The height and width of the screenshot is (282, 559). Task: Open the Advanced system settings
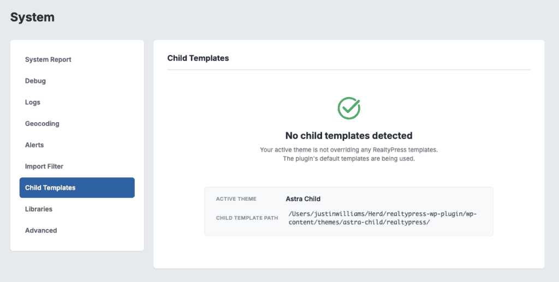pos(41,230)
